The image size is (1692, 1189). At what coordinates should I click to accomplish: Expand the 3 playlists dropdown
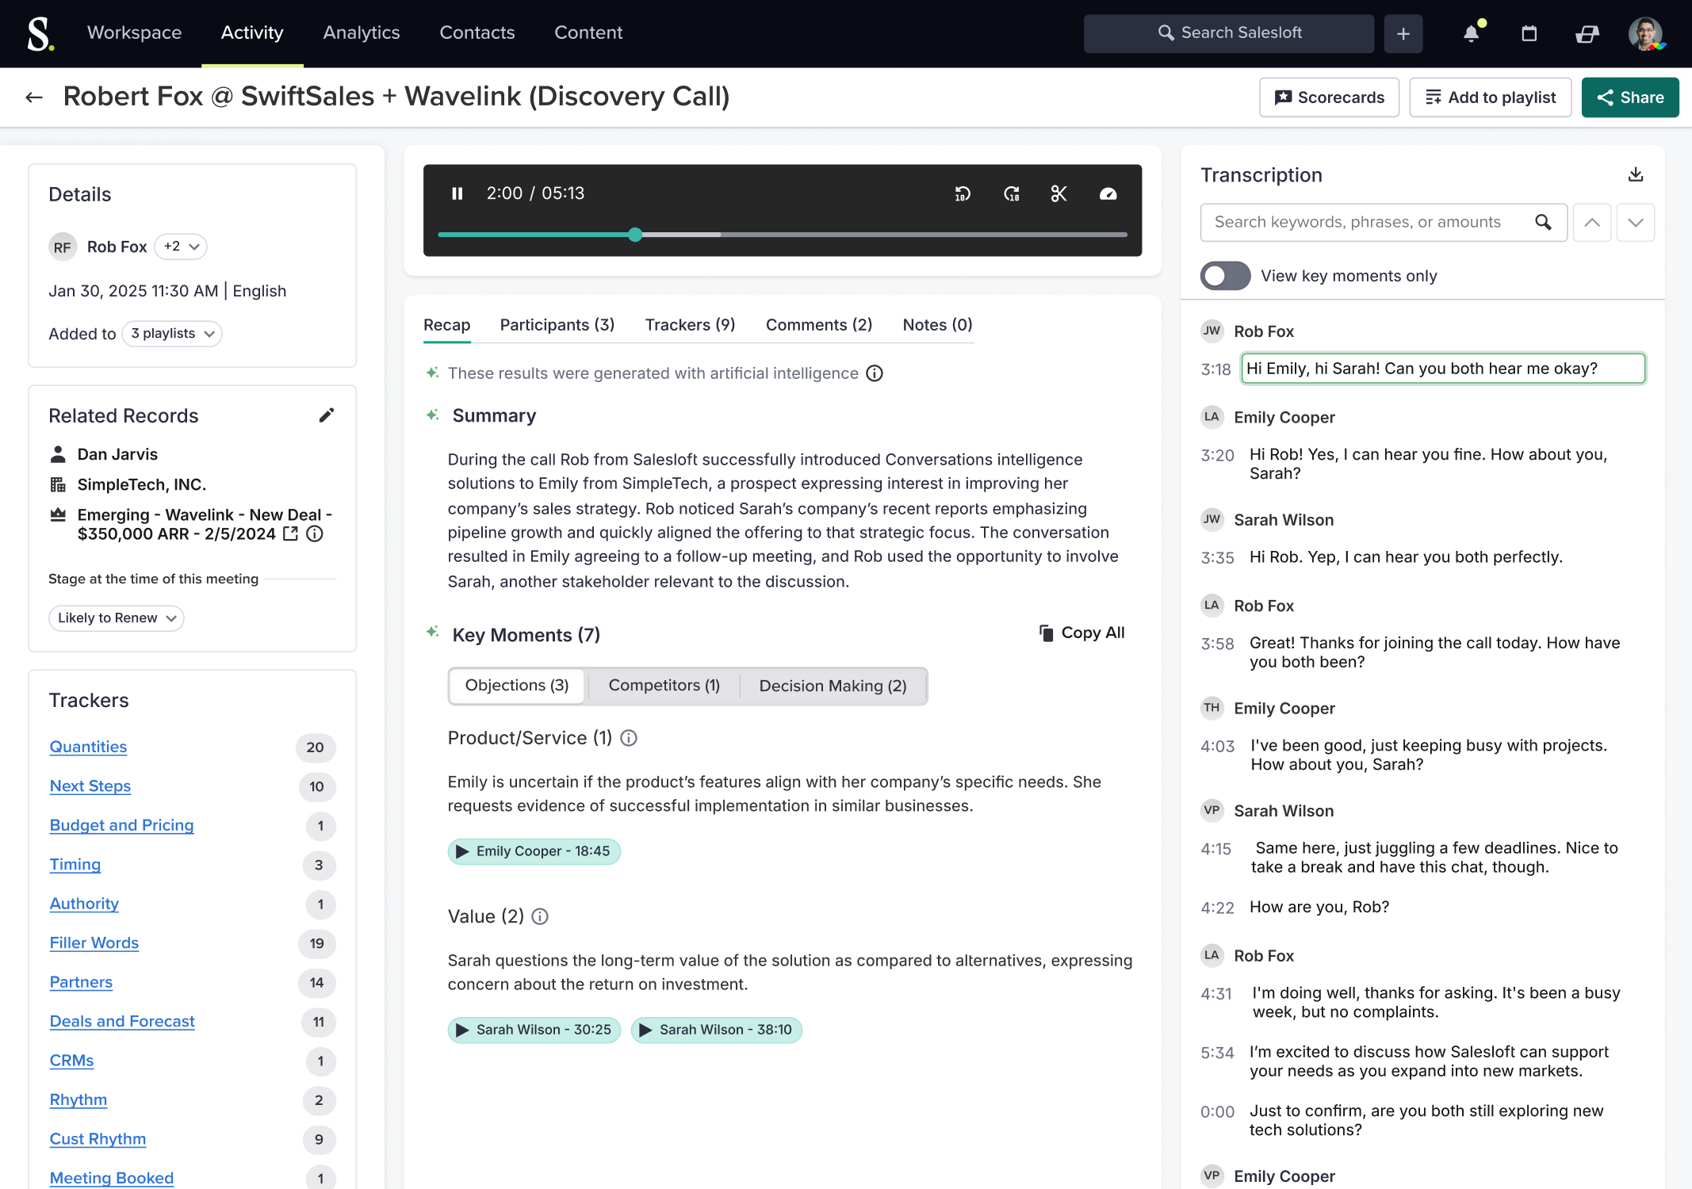coord(173,334)
